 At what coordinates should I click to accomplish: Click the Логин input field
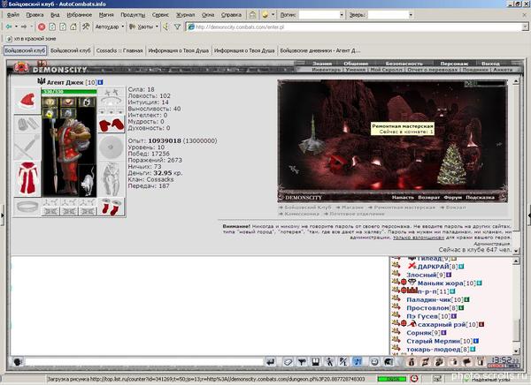pos(321,15)
